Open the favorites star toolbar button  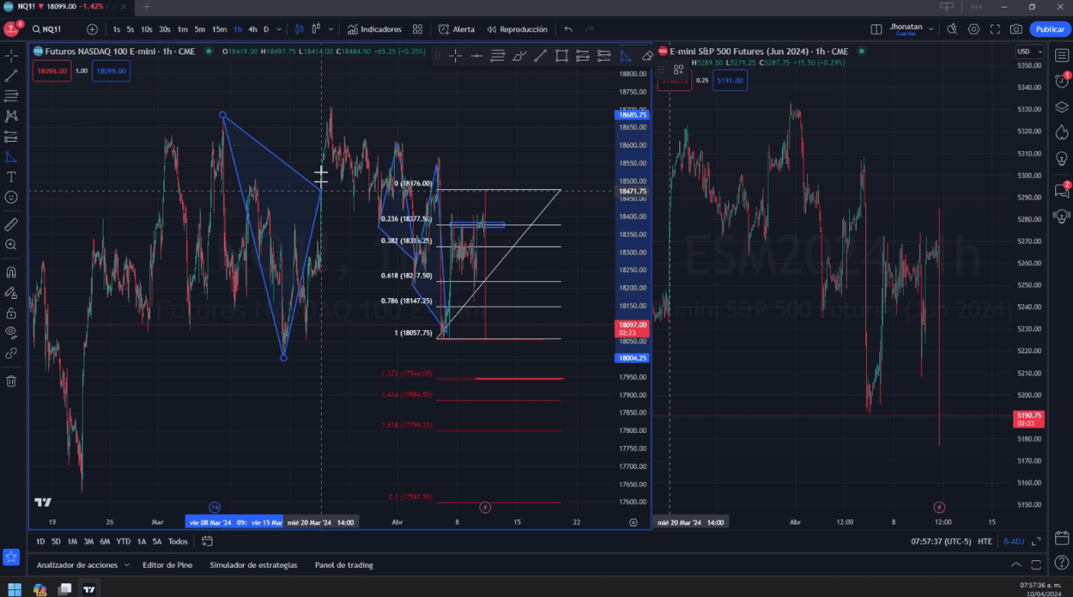pos(11,557)
